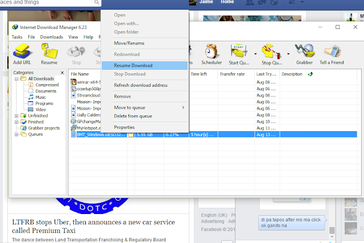
Task: Sort by Description column header
Action: point(292,74)
